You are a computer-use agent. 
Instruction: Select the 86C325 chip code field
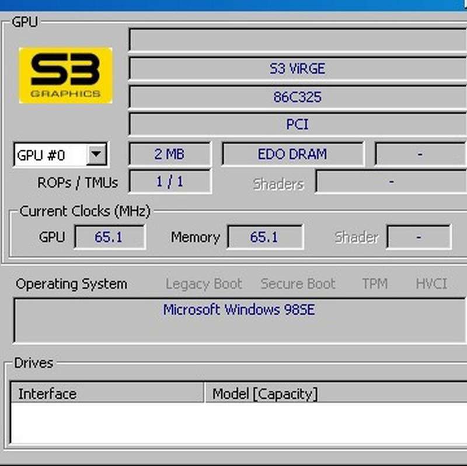[298, 97]
